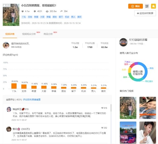Viewport: 158px width, 144px height.
Task: Open the music cover avatar icon
Action: [123, 42]
